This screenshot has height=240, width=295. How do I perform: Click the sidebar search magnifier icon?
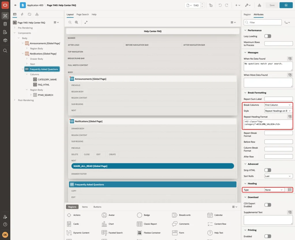5,51
